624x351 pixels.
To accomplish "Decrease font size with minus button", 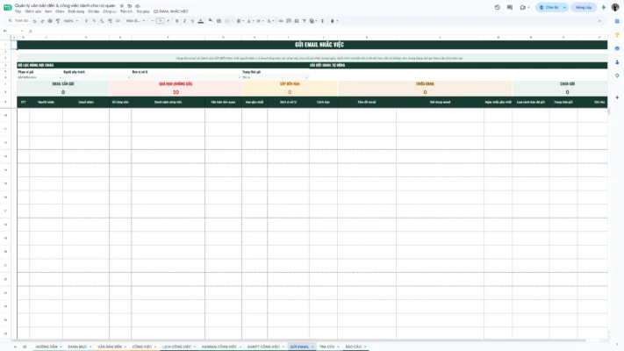I will (x=153, y=21).
